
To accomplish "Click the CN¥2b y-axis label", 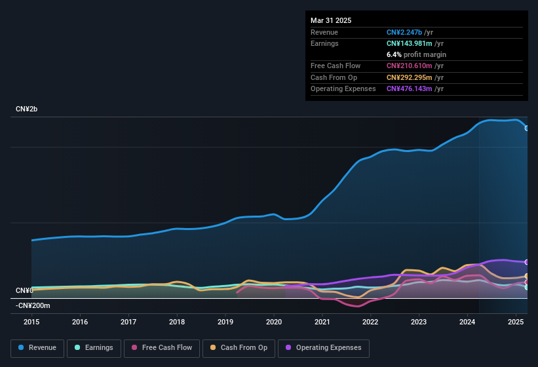I will coord(26,109).
